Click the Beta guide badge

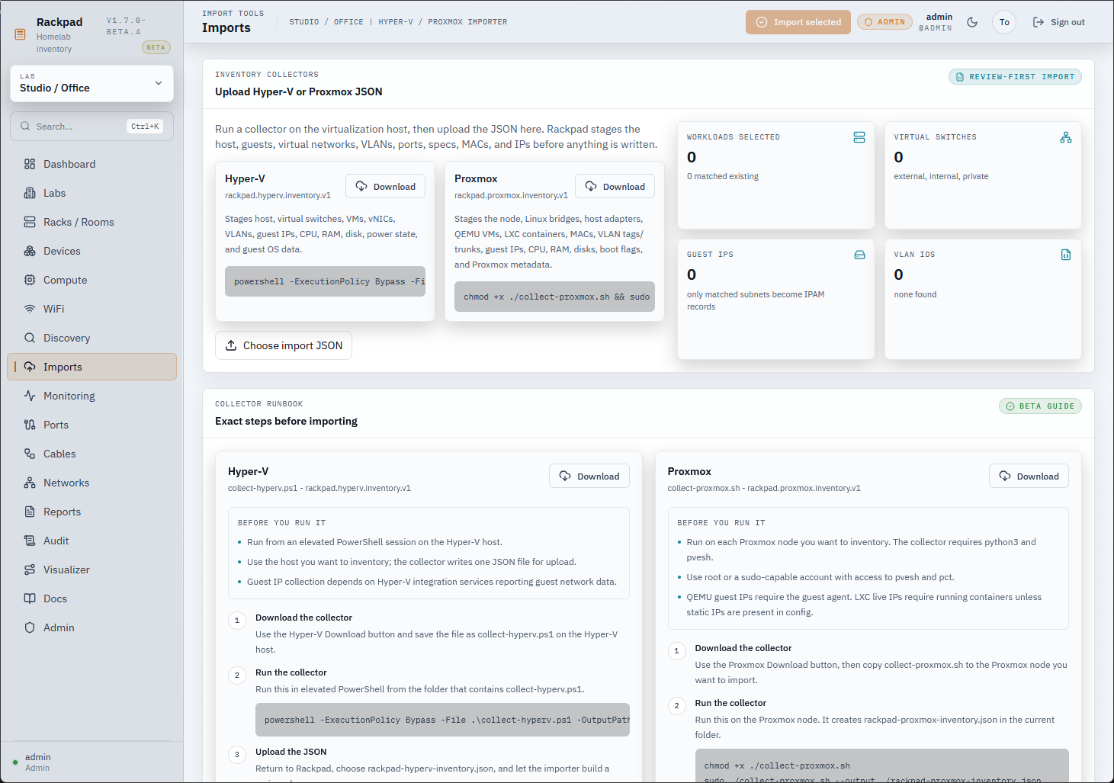point(1040,406)
